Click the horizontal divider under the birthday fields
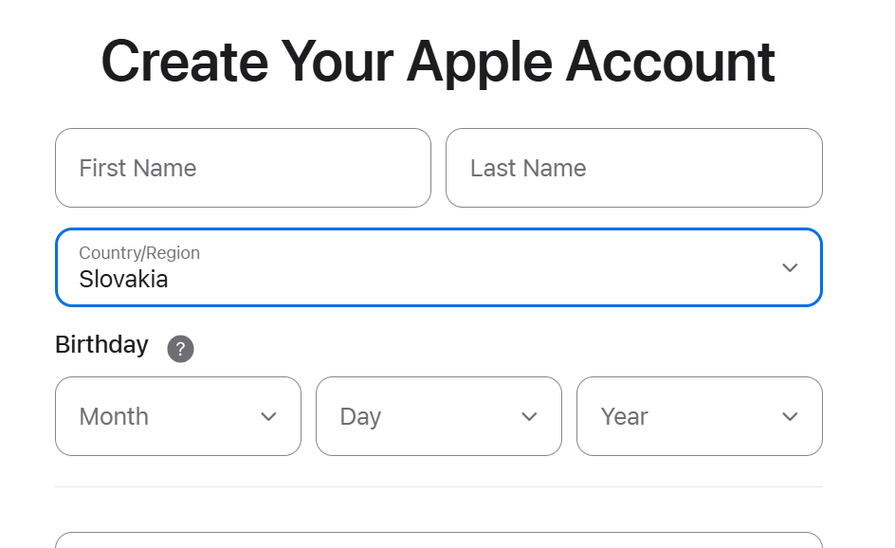Image resolution: width=895 pixels, height=548 pixels. click(438, 487)
